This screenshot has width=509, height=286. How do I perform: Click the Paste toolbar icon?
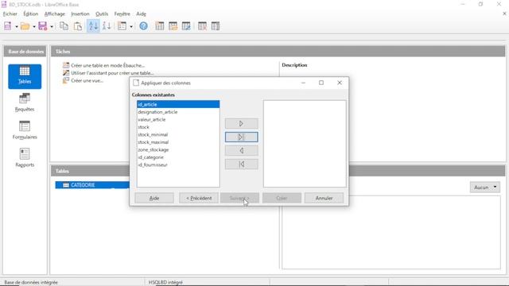(x=78, y=26)
